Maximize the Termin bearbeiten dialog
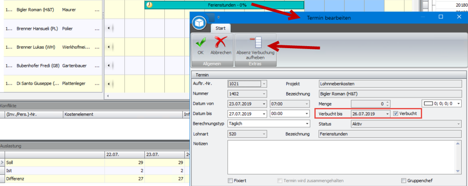Screen dimensions: 468x186 (440, 17)
